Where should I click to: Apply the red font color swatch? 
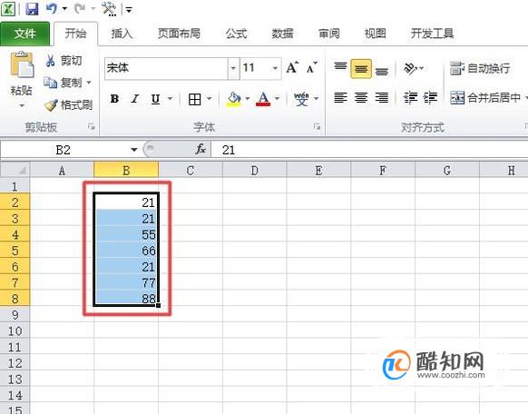[x=263, y=99]
